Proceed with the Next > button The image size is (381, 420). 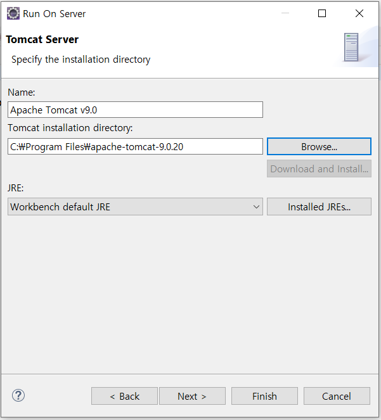[192, 396]
